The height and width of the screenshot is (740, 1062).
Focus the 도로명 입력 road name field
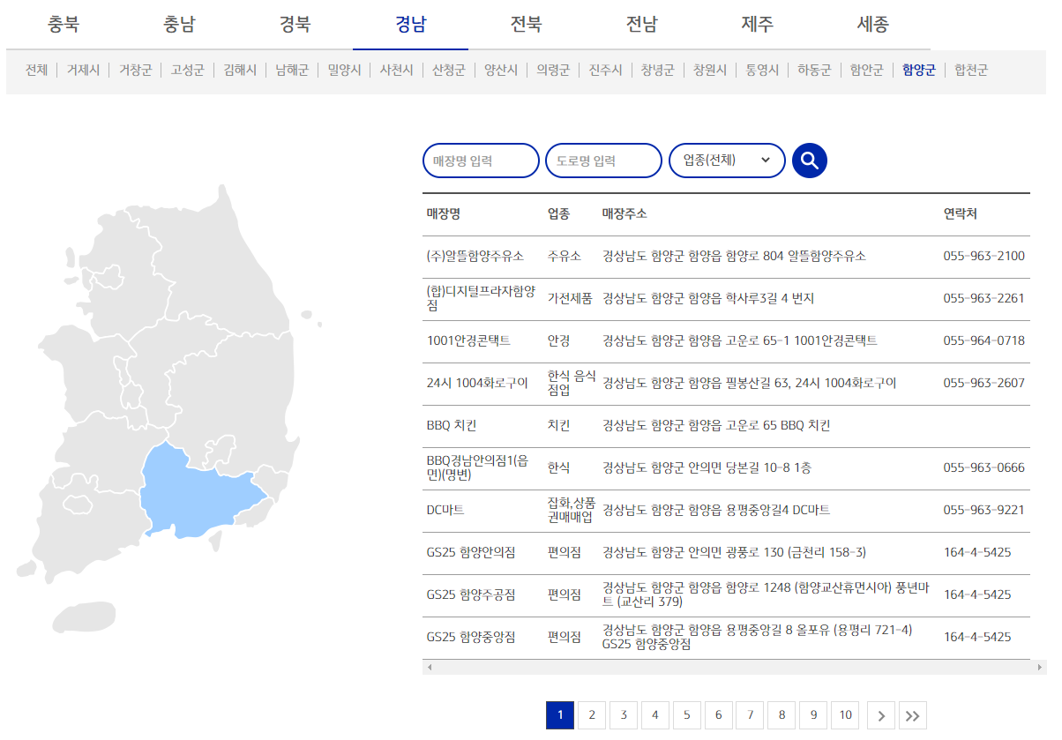pyautogui.click(x=603, y=161)
